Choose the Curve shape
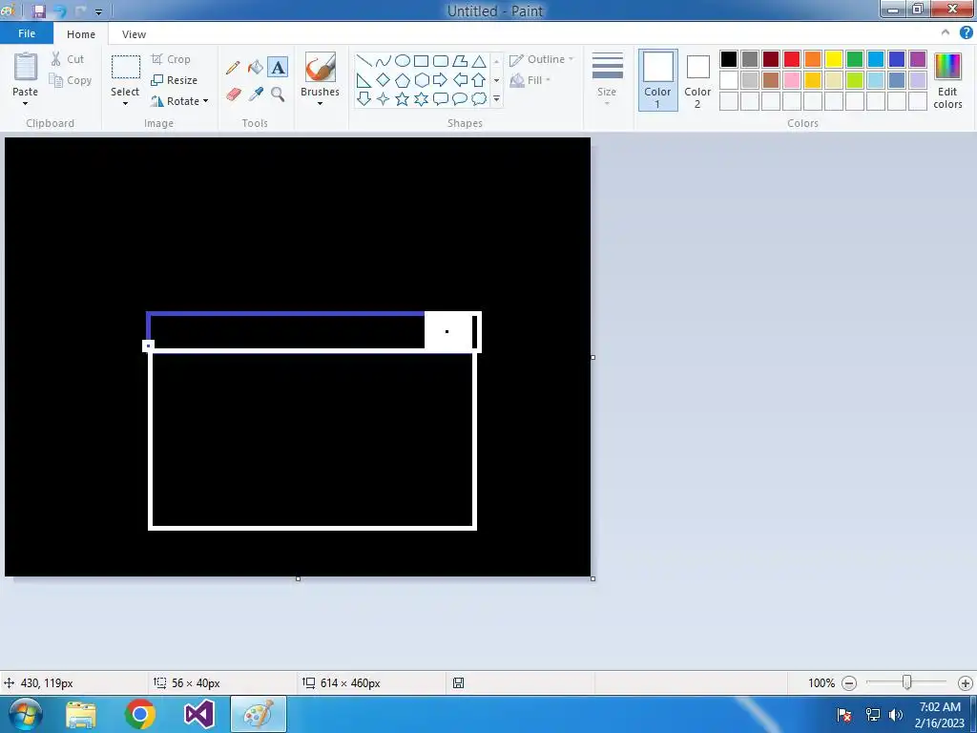Screen dimensions: 977x733 tap(384, 61)
